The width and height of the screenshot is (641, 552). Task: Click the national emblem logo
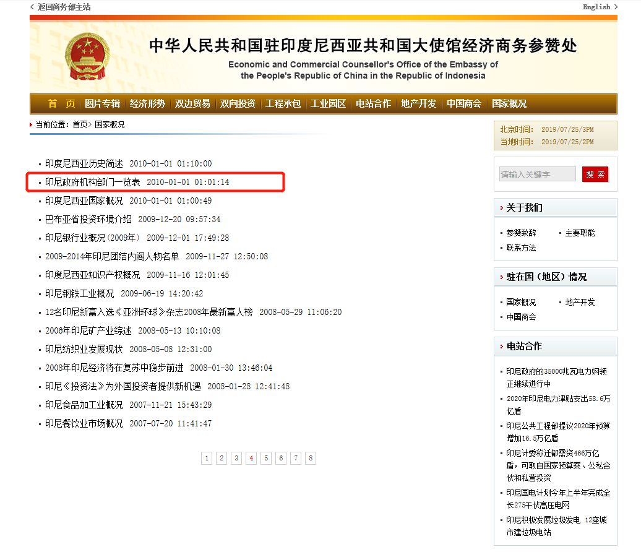click(x=87, y=58)
